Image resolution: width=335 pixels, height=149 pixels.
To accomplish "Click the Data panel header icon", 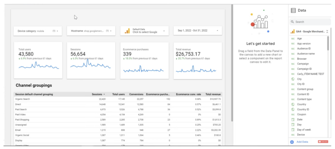I will [293, 10].
